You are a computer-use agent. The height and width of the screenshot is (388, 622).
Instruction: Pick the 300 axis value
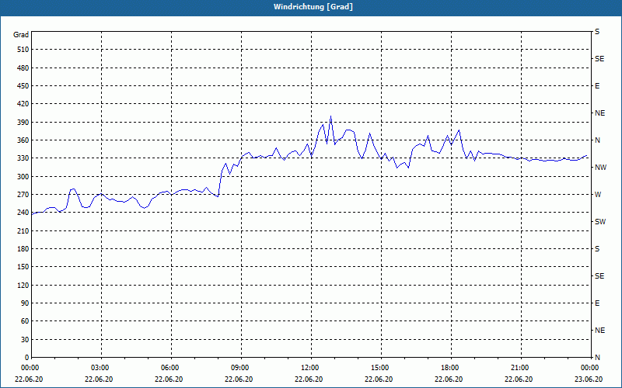coord(23,177)
